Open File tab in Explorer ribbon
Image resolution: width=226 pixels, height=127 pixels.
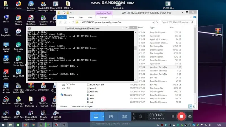point(62,17)
